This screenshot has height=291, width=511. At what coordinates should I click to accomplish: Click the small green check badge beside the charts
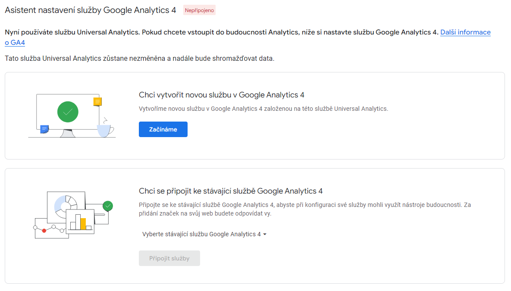108,206
